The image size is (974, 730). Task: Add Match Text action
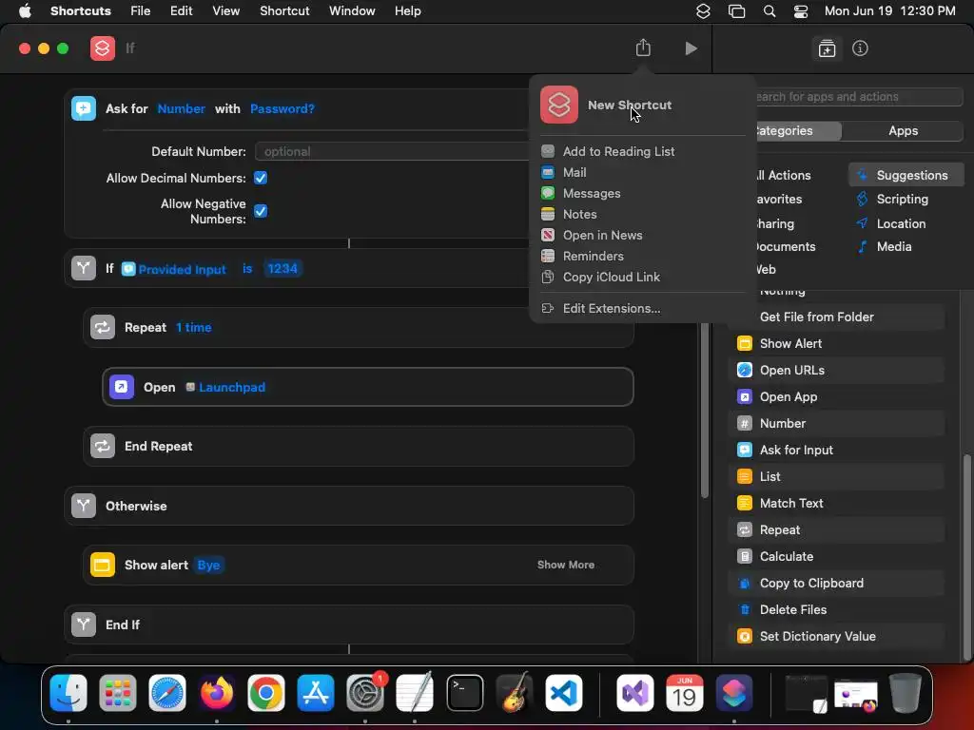pyautogui.click(x=836, y=504)
